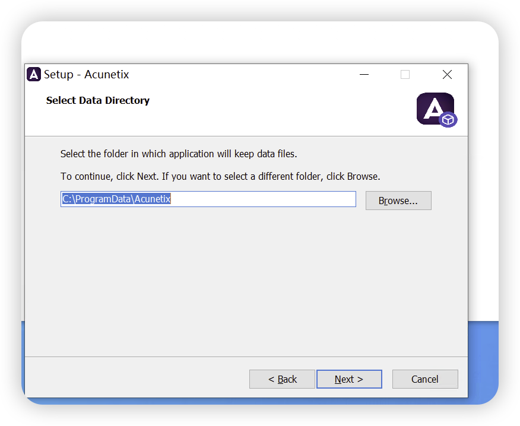Image resolution: width=520 pixels, height=426 pixels.
Task: Click the empty gray panel below the path field
Action: tap(237, 279)
